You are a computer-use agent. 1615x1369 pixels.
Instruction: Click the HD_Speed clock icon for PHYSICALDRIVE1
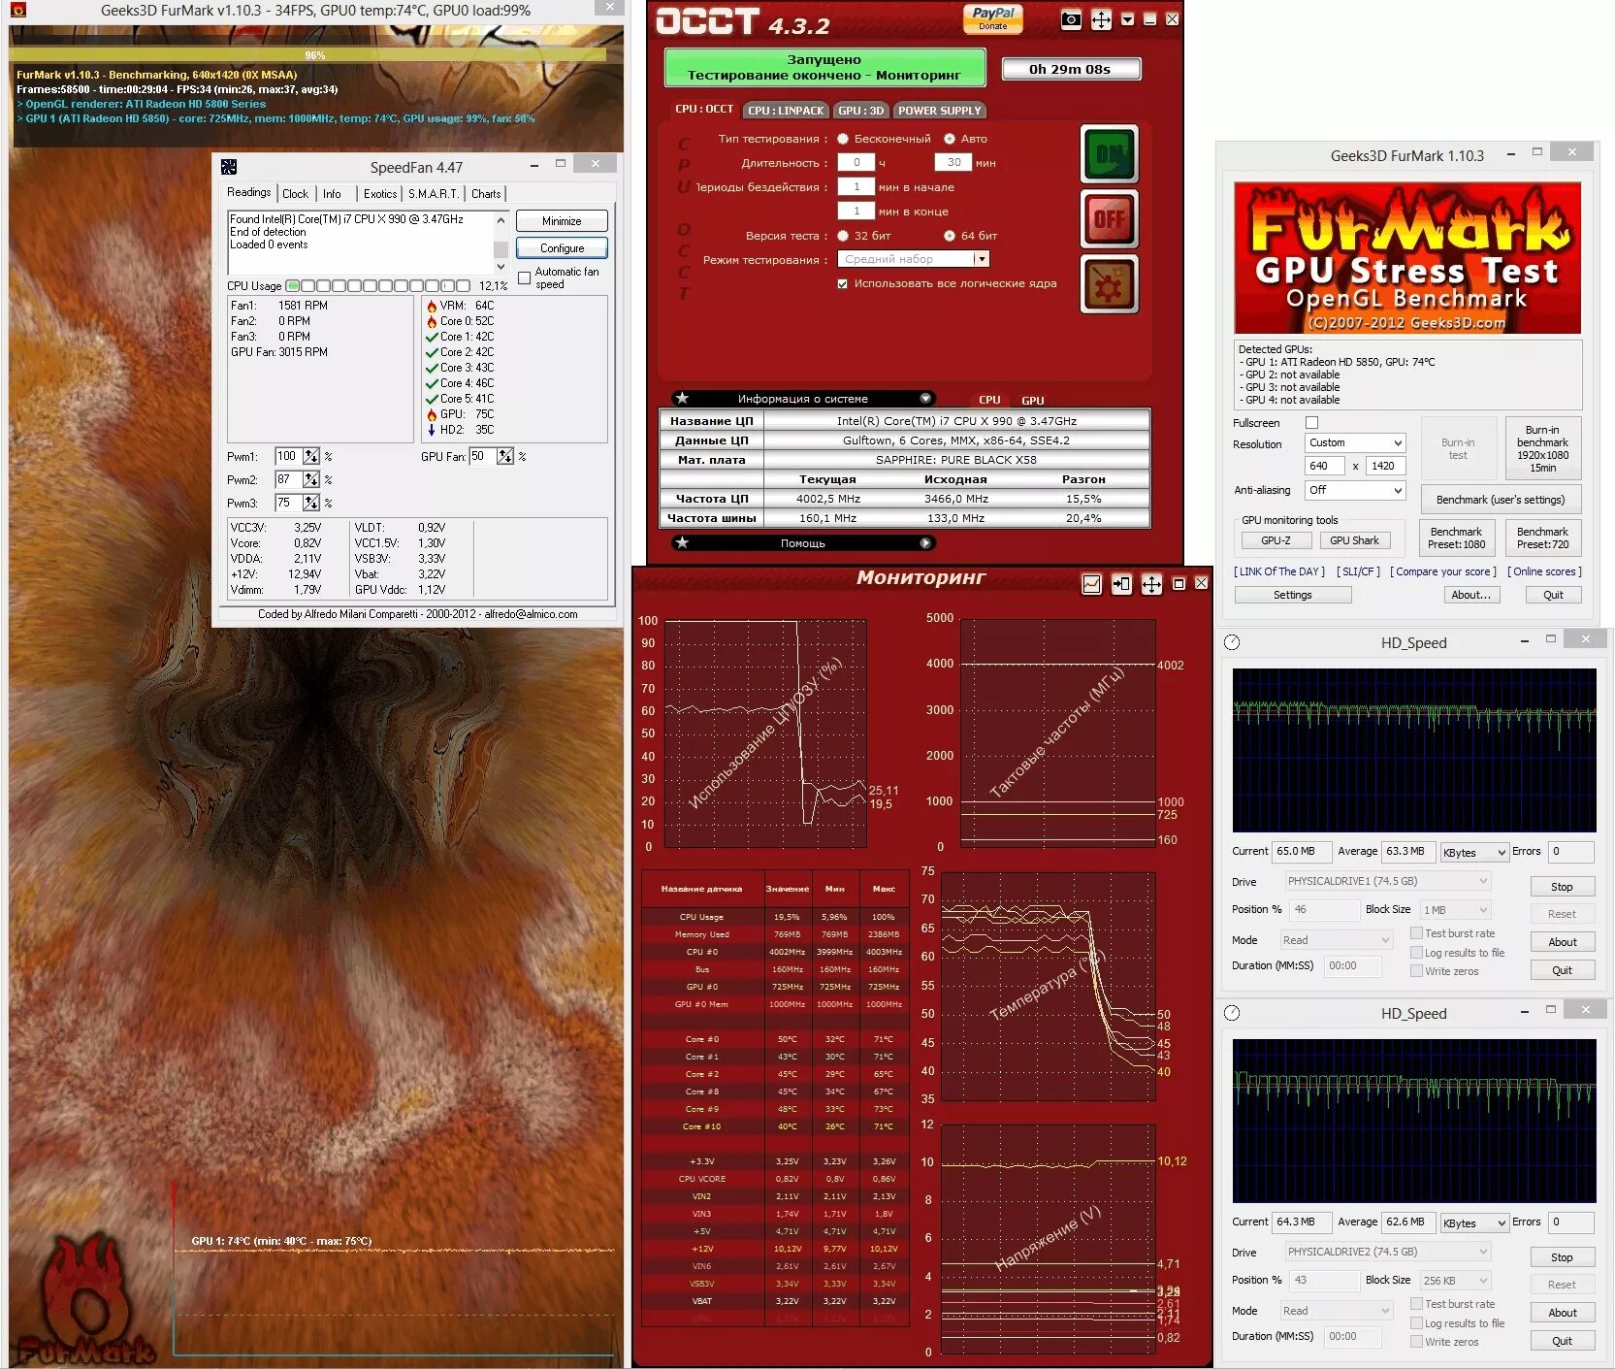[x=1232, y=642]
